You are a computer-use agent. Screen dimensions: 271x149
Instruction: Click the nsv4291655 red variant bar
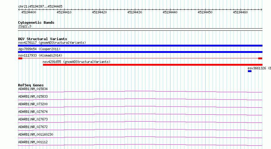(153, 65)
